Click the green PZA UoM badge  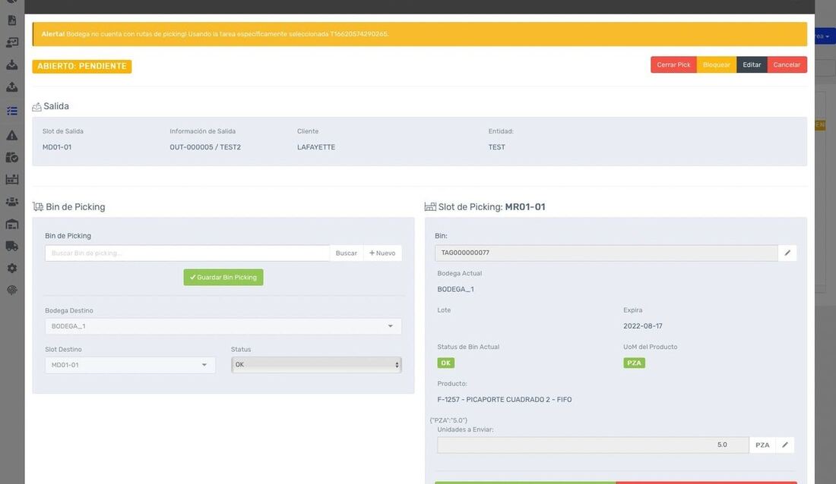634,363
